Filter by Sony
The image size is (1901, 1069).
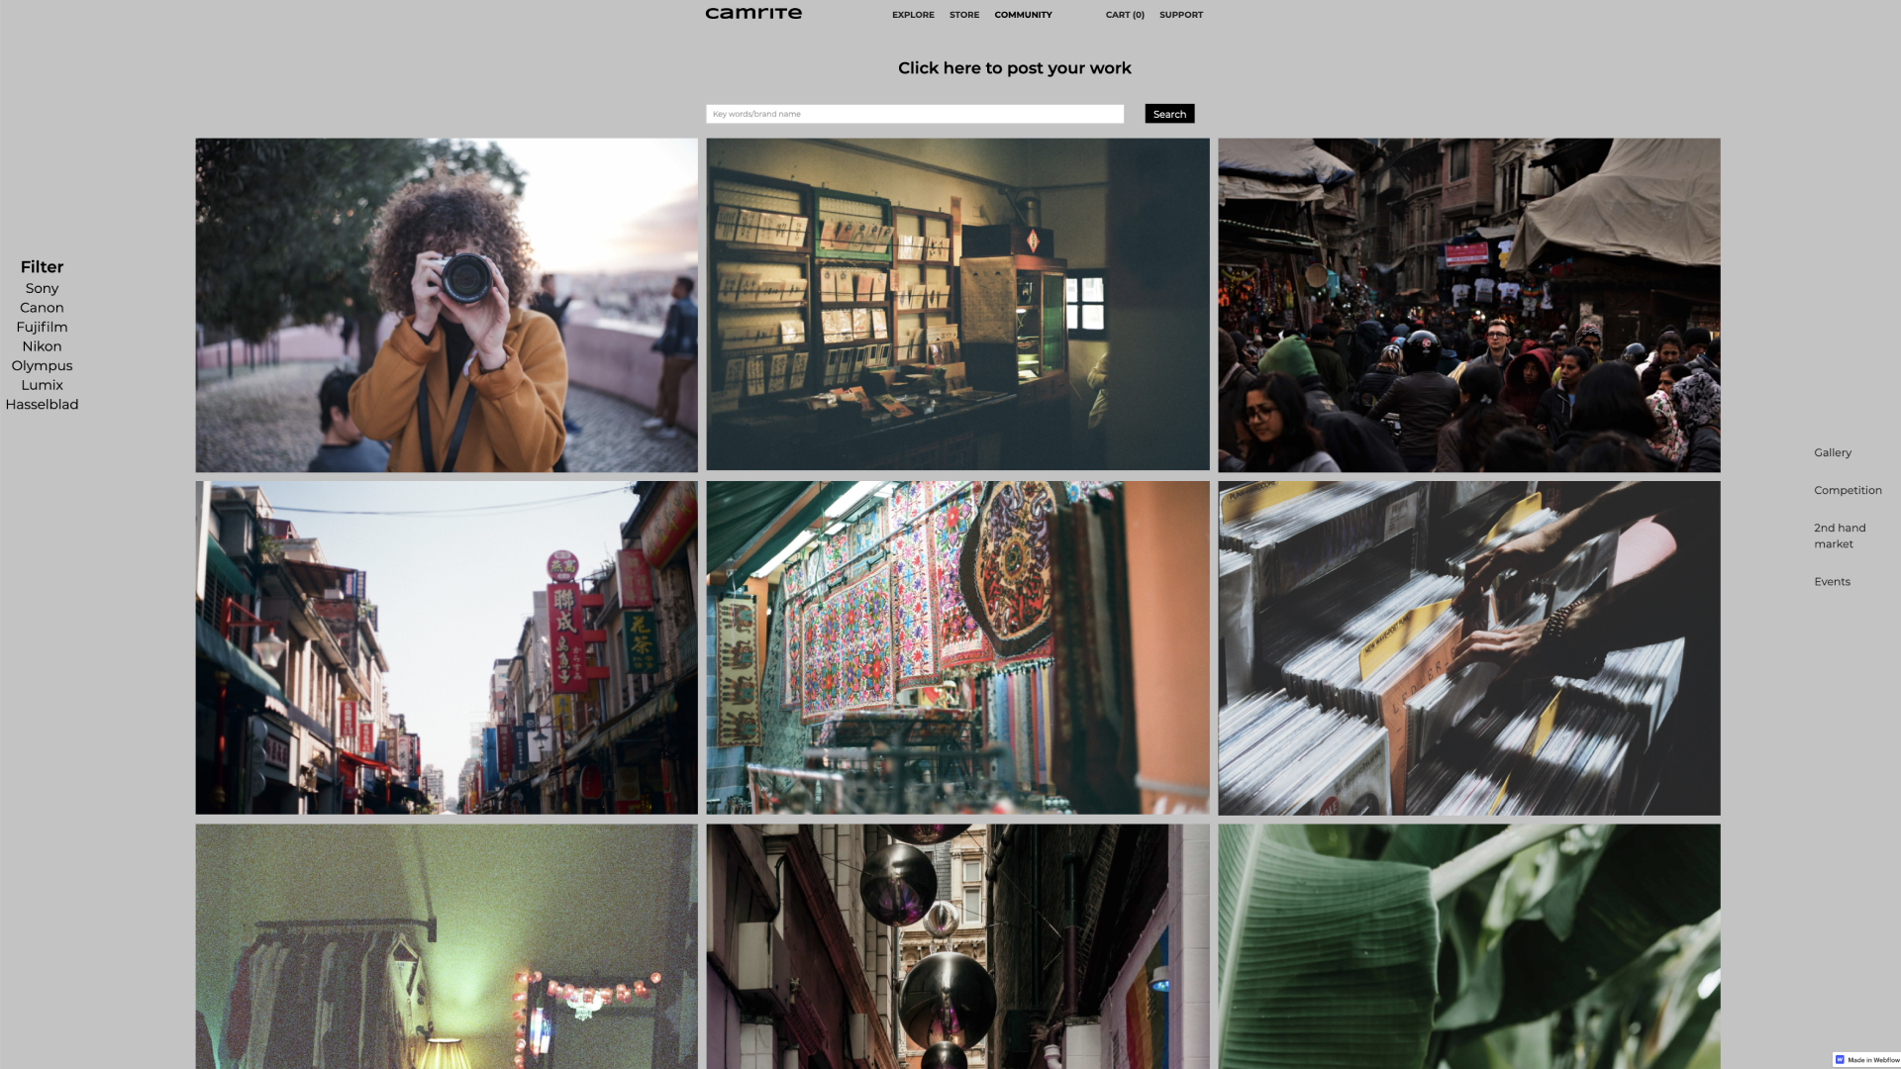(42, 288)
